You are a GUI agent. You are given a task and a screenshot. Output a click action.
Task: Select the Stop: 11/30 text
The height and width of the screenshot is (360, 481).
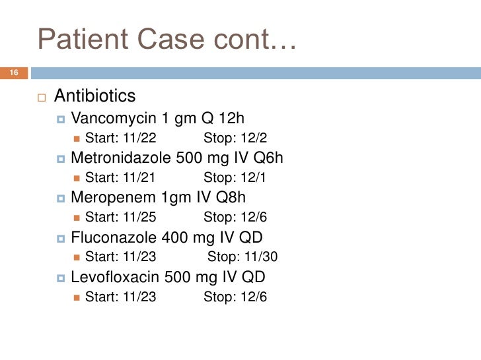click(x=242, y=256)
